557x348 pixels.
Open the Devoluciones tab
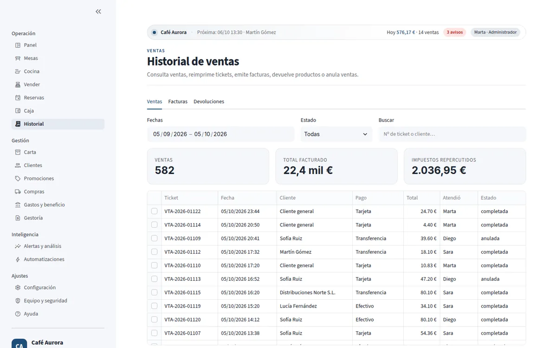tap(209, 102)
